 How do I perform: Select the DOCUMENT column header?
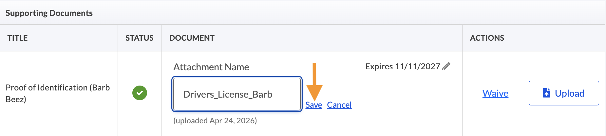coord(192,38)
